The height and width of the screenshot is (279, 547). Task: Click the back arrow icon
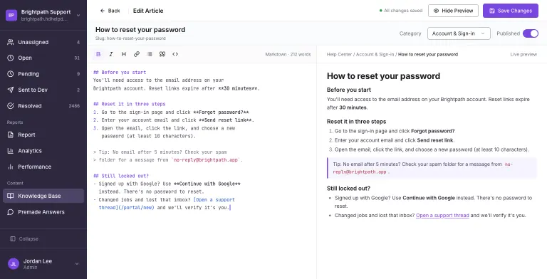[x=103, y=11]
